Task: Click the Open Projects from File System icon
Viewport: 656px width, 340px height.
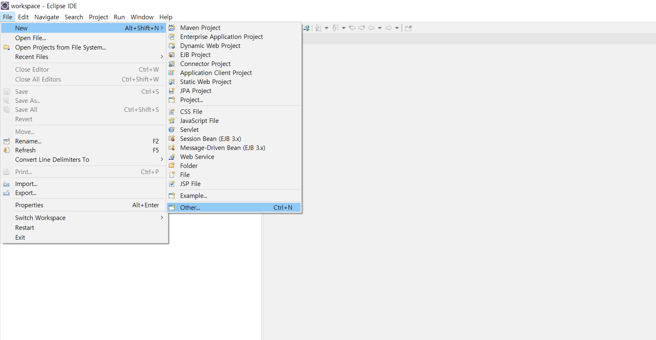Action: (7, 48)
